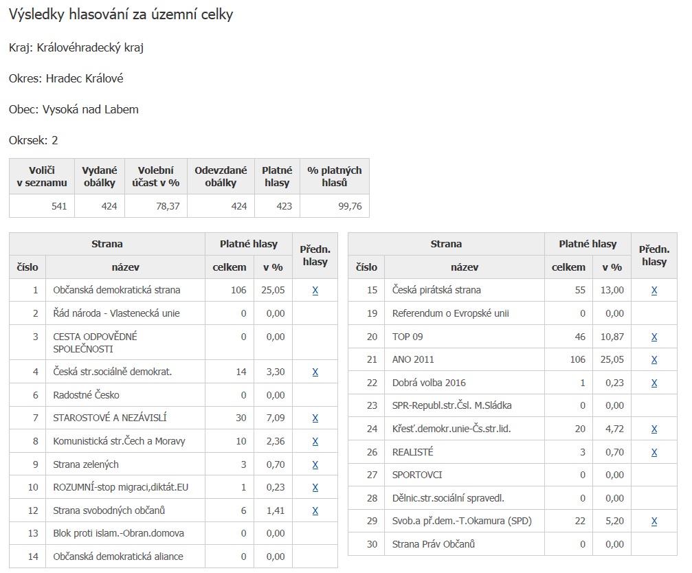Click percentage 1,41 for Strana svobodných občanů
This screenshot has height=573, width=692.
point(276,510)
